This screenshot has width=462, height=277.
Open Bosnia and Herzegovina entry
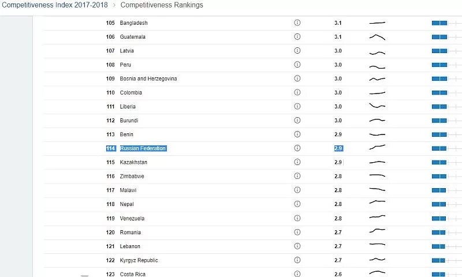[148, 78]
